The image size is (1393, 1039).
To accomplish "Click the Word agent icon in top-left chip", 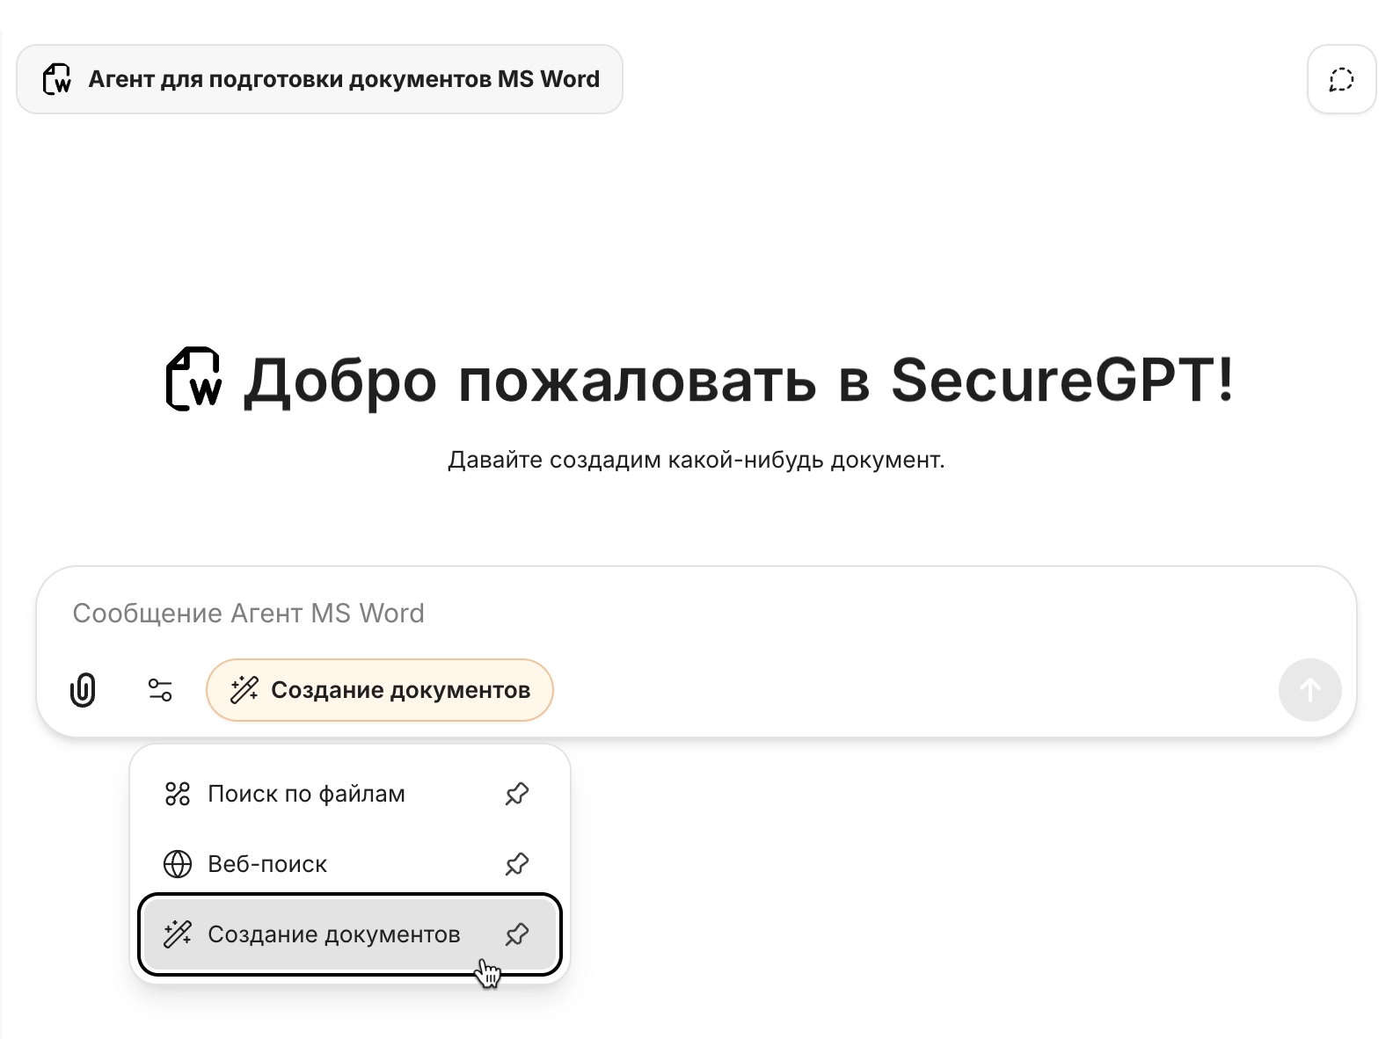I will (56, 79).
